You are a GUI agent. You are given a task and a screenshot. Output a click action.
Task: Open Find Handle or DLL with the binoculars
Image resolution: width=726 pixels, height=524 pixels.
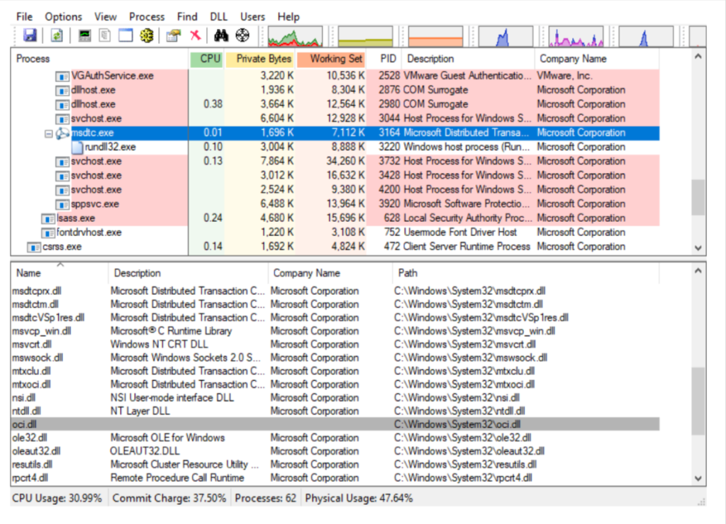coord(223,35)
